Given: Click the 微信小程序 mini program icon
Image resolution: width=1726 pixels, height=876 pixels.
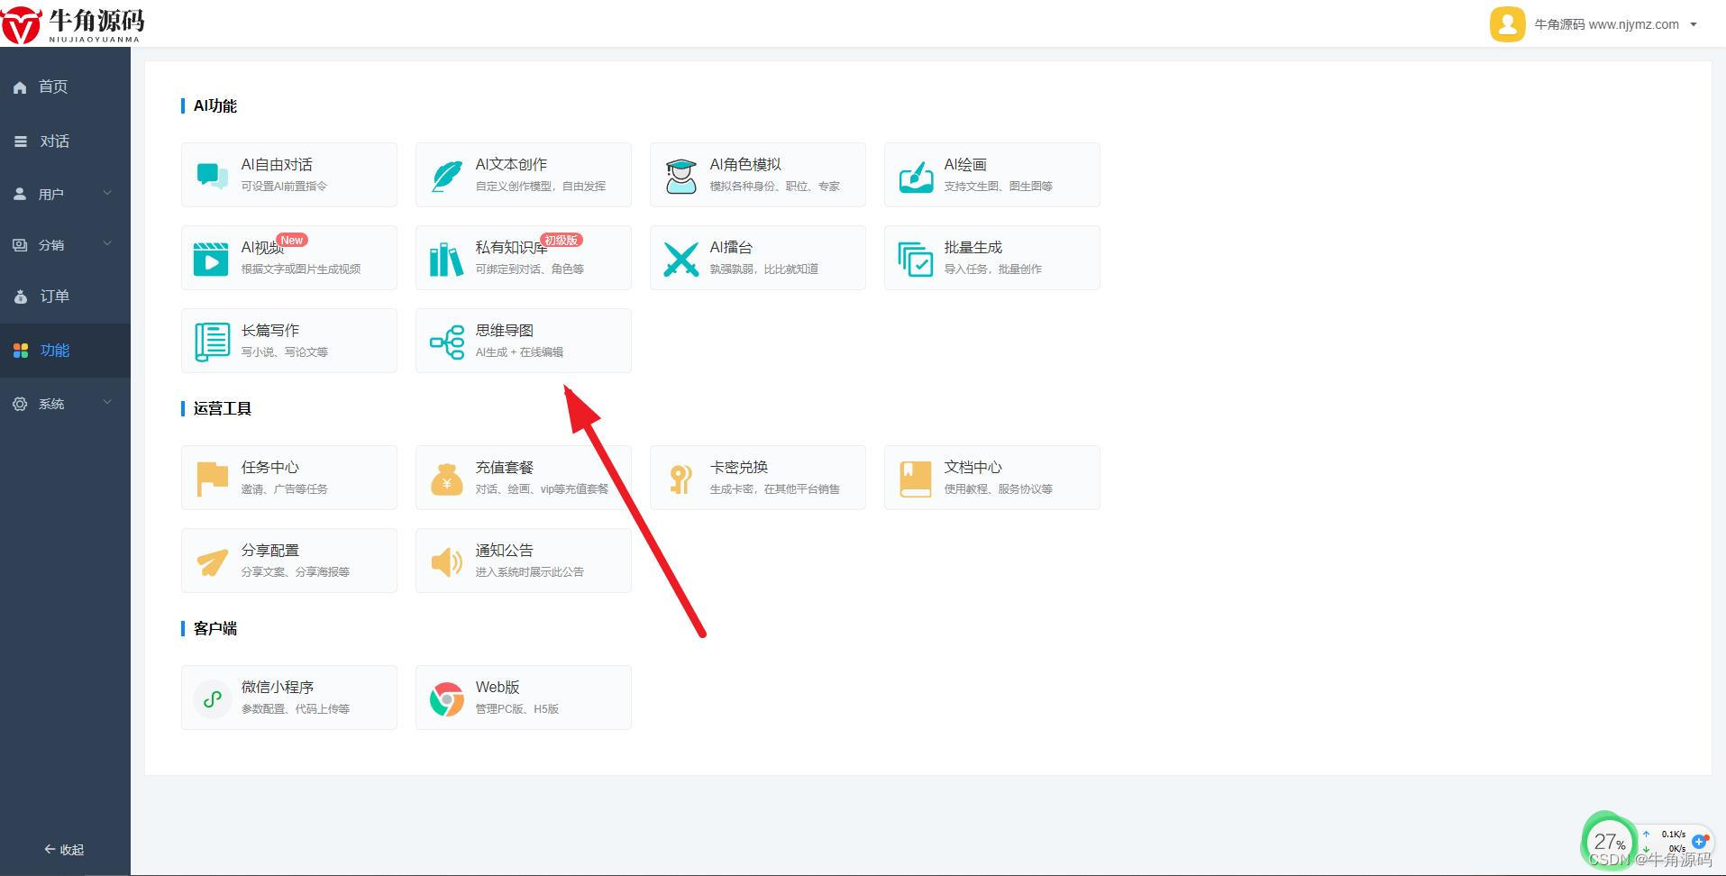Looking at the screenshot, I should click(x=212, y=698).
